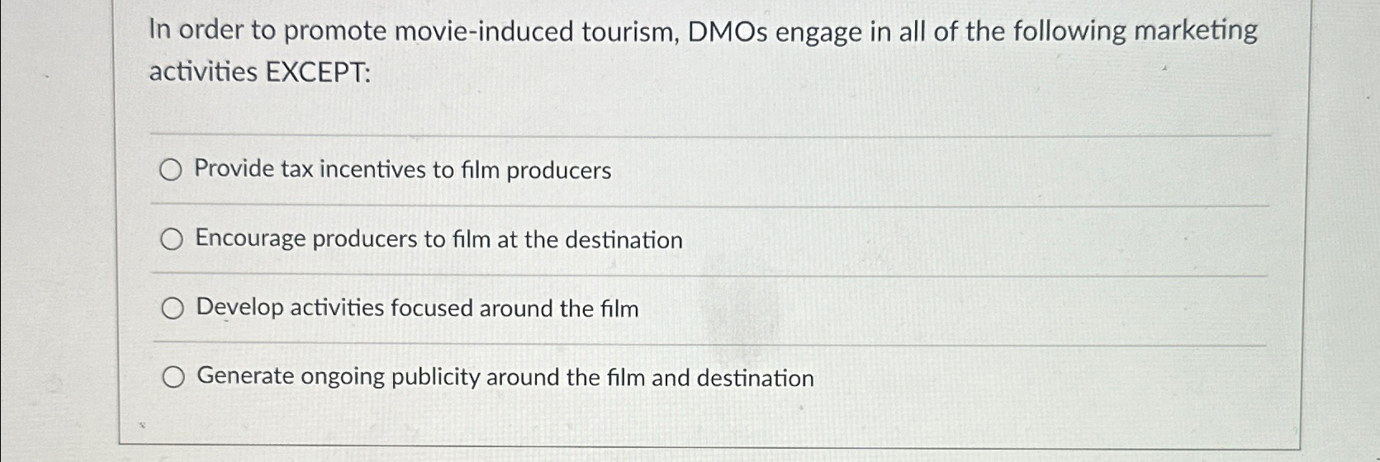Select the 'Encourage producers to film at the destination' radio button
Image resolution: width=1380 pixels, height=462 pixels.
tap(172, 240)
